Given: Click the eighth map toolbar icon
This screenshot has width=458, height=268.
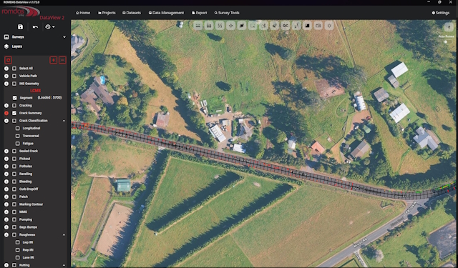Looking at the screenshot, I should click(x=275, y=26).
